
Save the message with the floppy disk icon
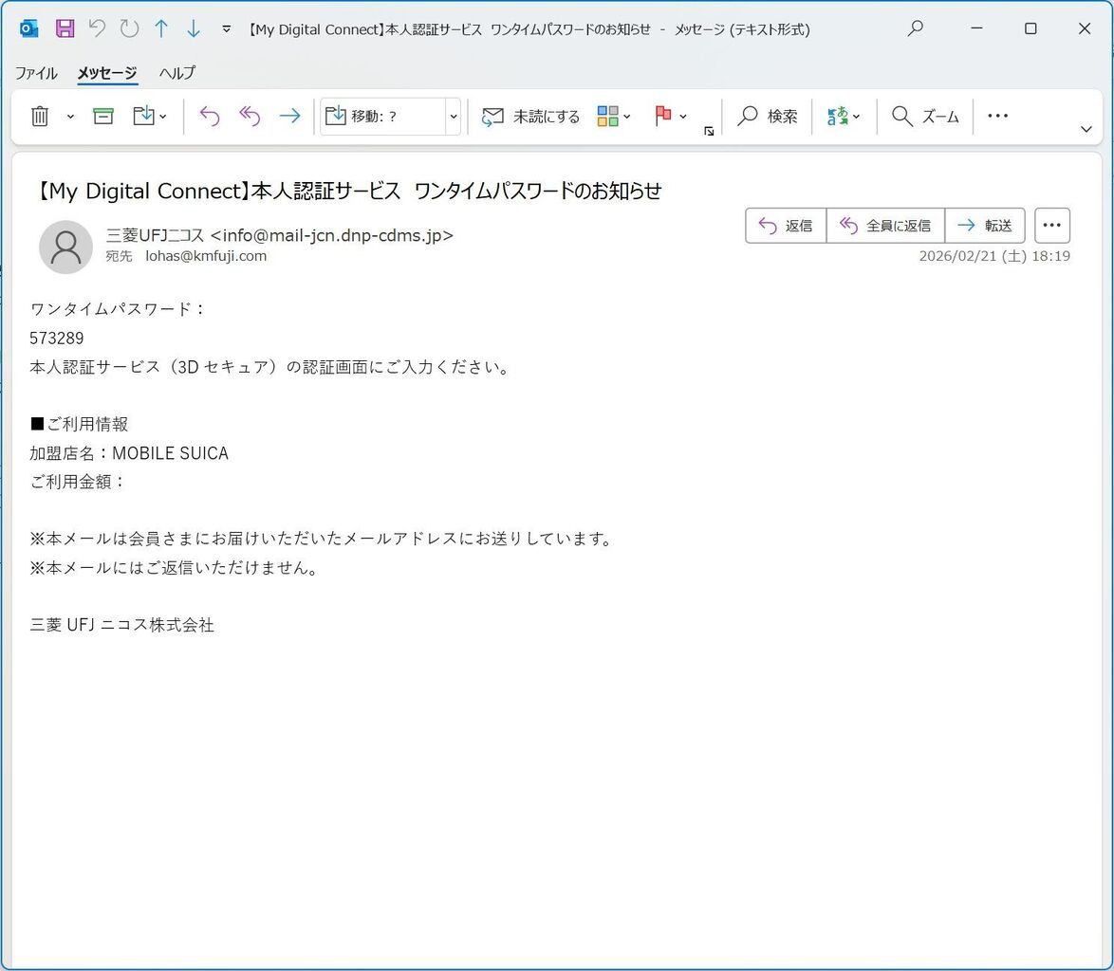tap(65, 29)
